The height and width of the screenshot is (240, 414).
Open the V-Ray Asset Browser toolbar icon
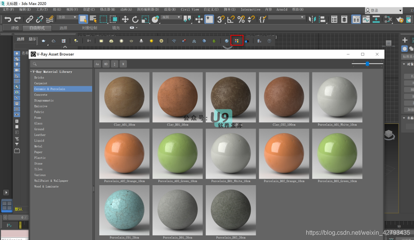pyautogui.click(x=237, y=41)
